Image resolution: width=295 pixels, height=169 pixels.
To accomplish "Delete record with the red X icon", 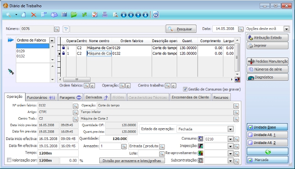I will pyautogui.click(x=34, y=14).
